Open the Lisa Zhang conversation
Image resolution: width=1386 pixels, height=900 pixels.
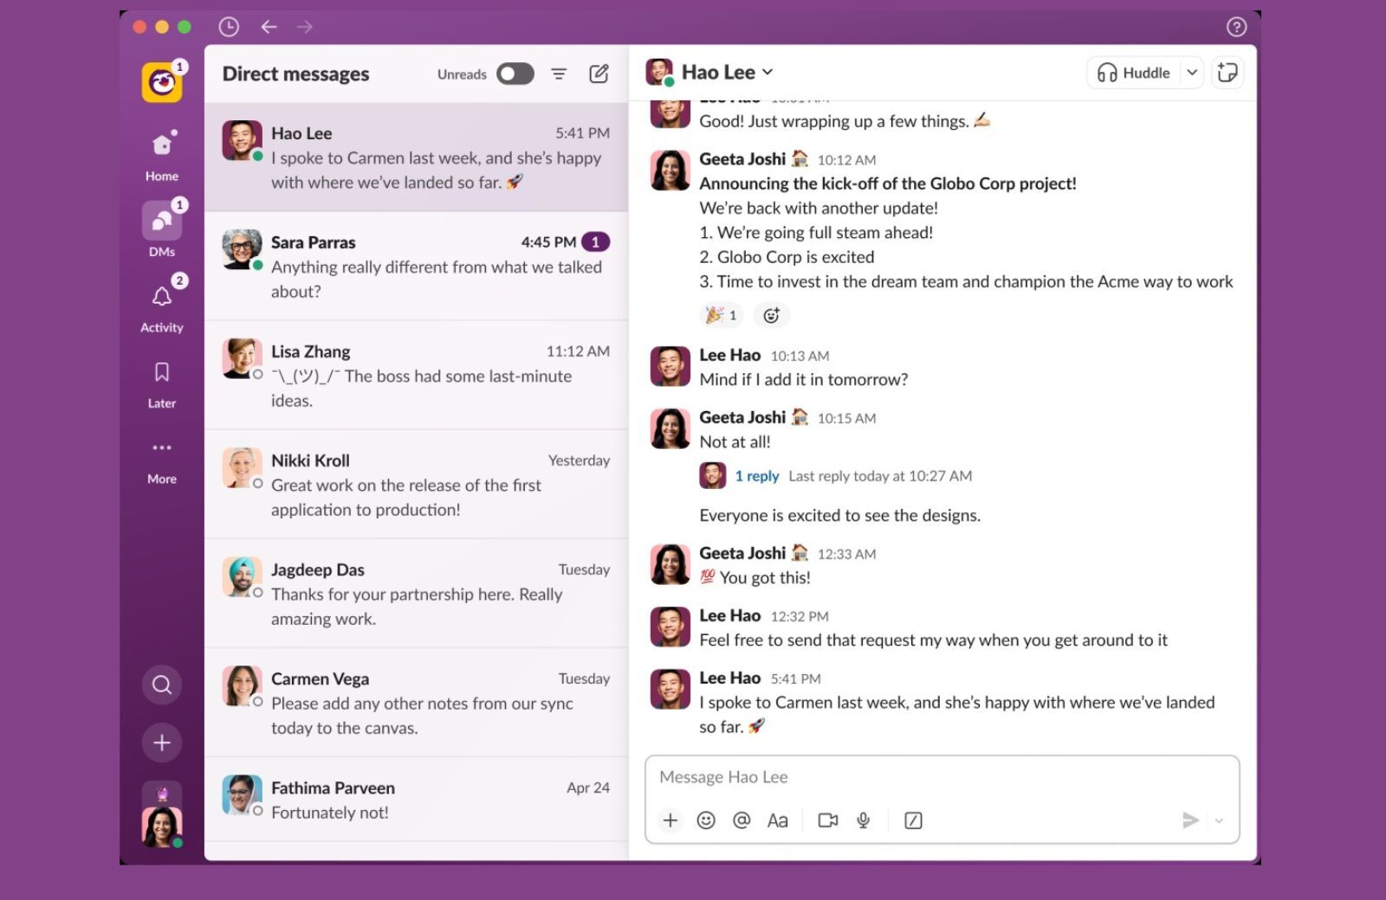416,376
